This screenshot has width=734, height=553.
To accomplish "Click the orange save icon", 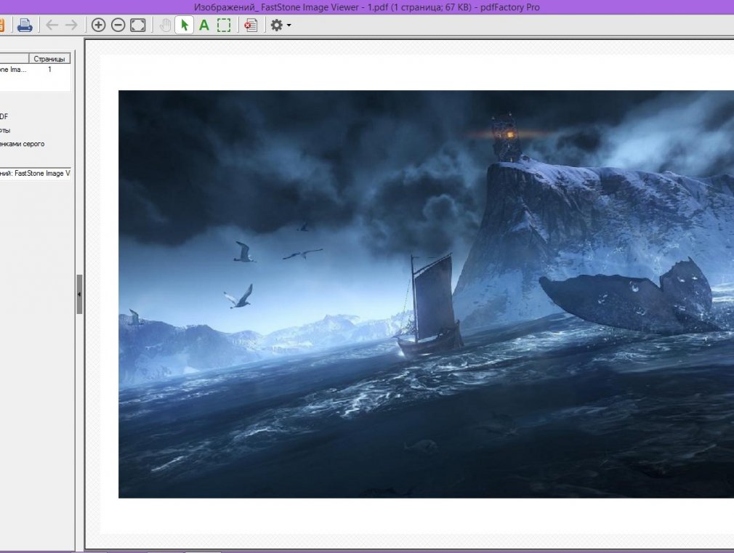I will coord(2,25).
